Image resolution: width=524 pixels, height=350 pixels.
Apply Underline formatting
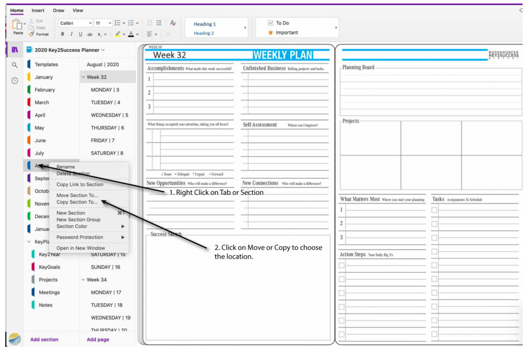(x=82, y=34)
